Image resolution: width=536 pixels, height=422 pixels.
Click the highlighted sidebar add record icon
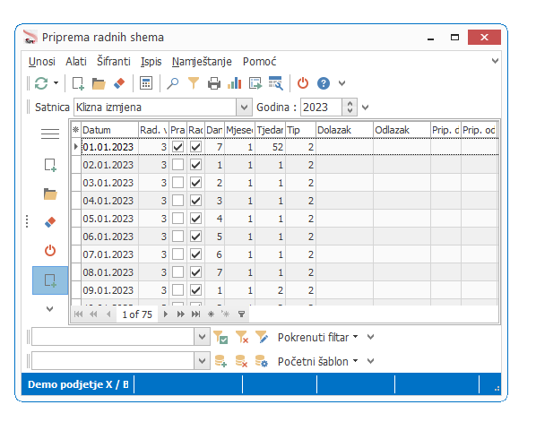(x=50, y=280)
